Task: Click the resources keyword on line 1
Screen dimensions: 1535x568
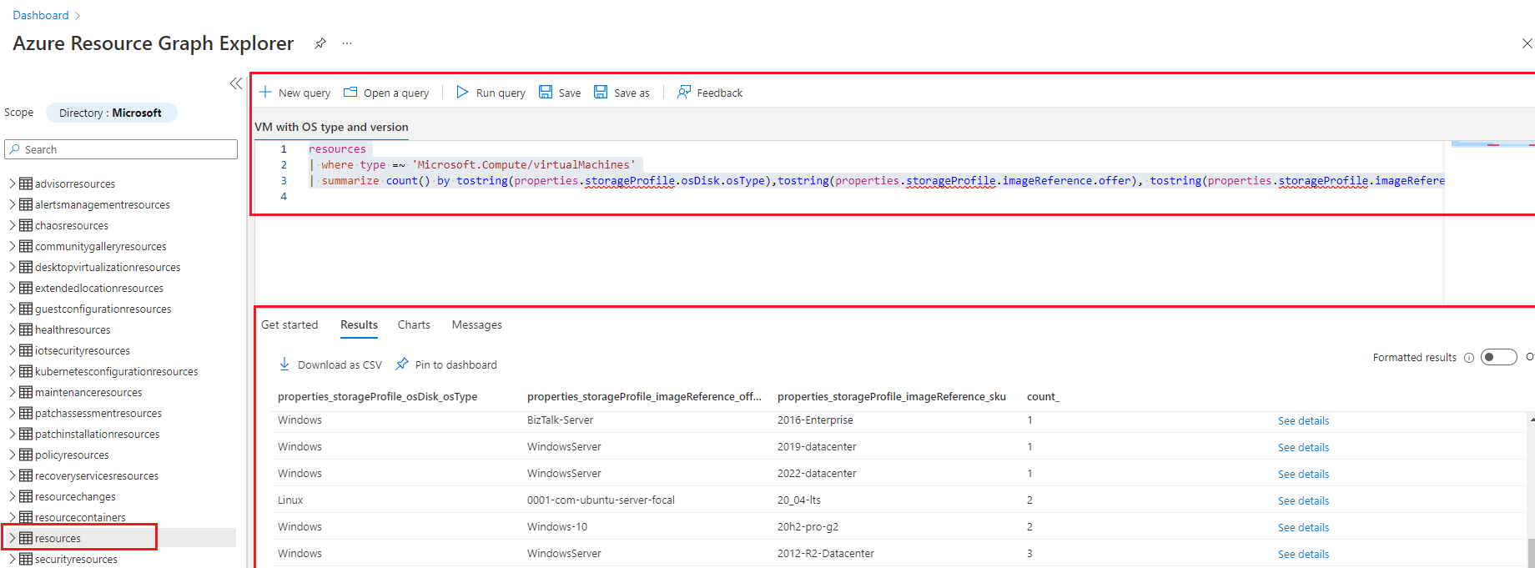Action: (337, 148)
